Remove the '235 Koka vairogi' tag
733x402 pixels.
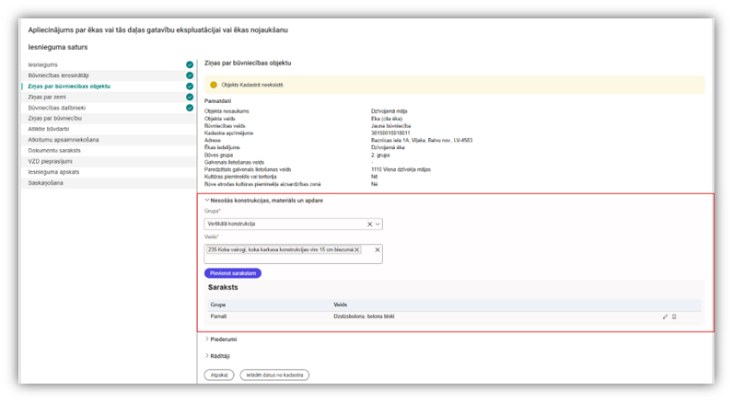[356, 249]
